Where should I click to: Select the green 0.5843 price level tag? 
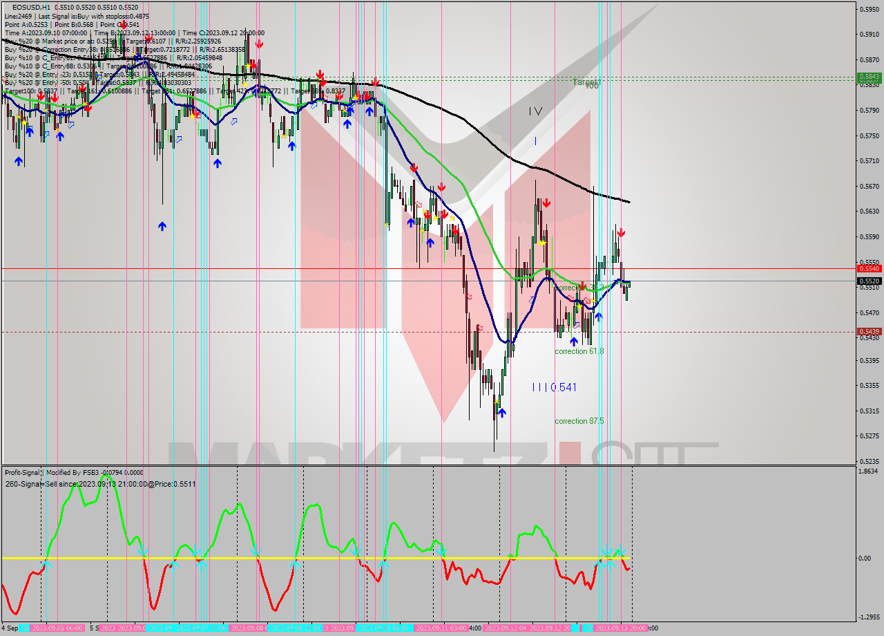(869, 76)
